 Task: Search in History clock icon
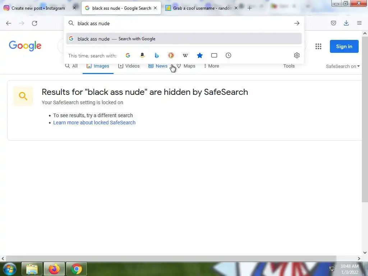[x=228, y=55]
